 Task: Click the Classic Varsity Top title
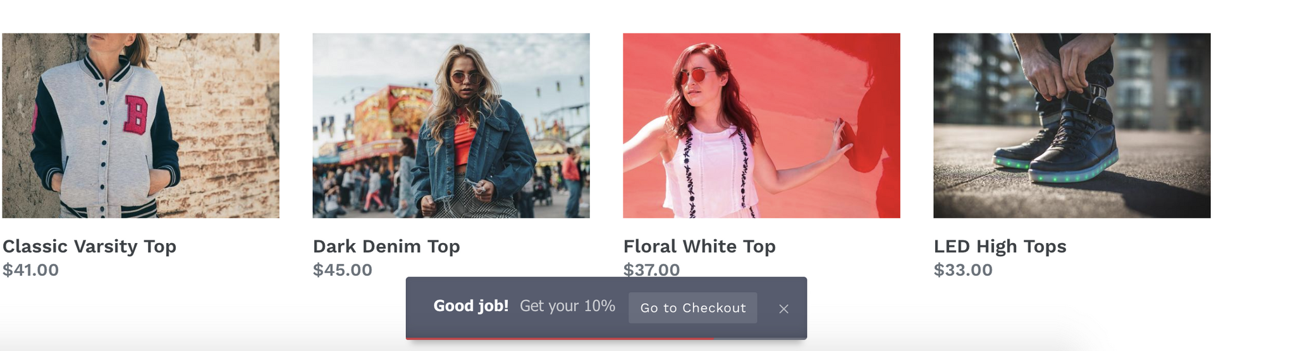coord(89,246)
